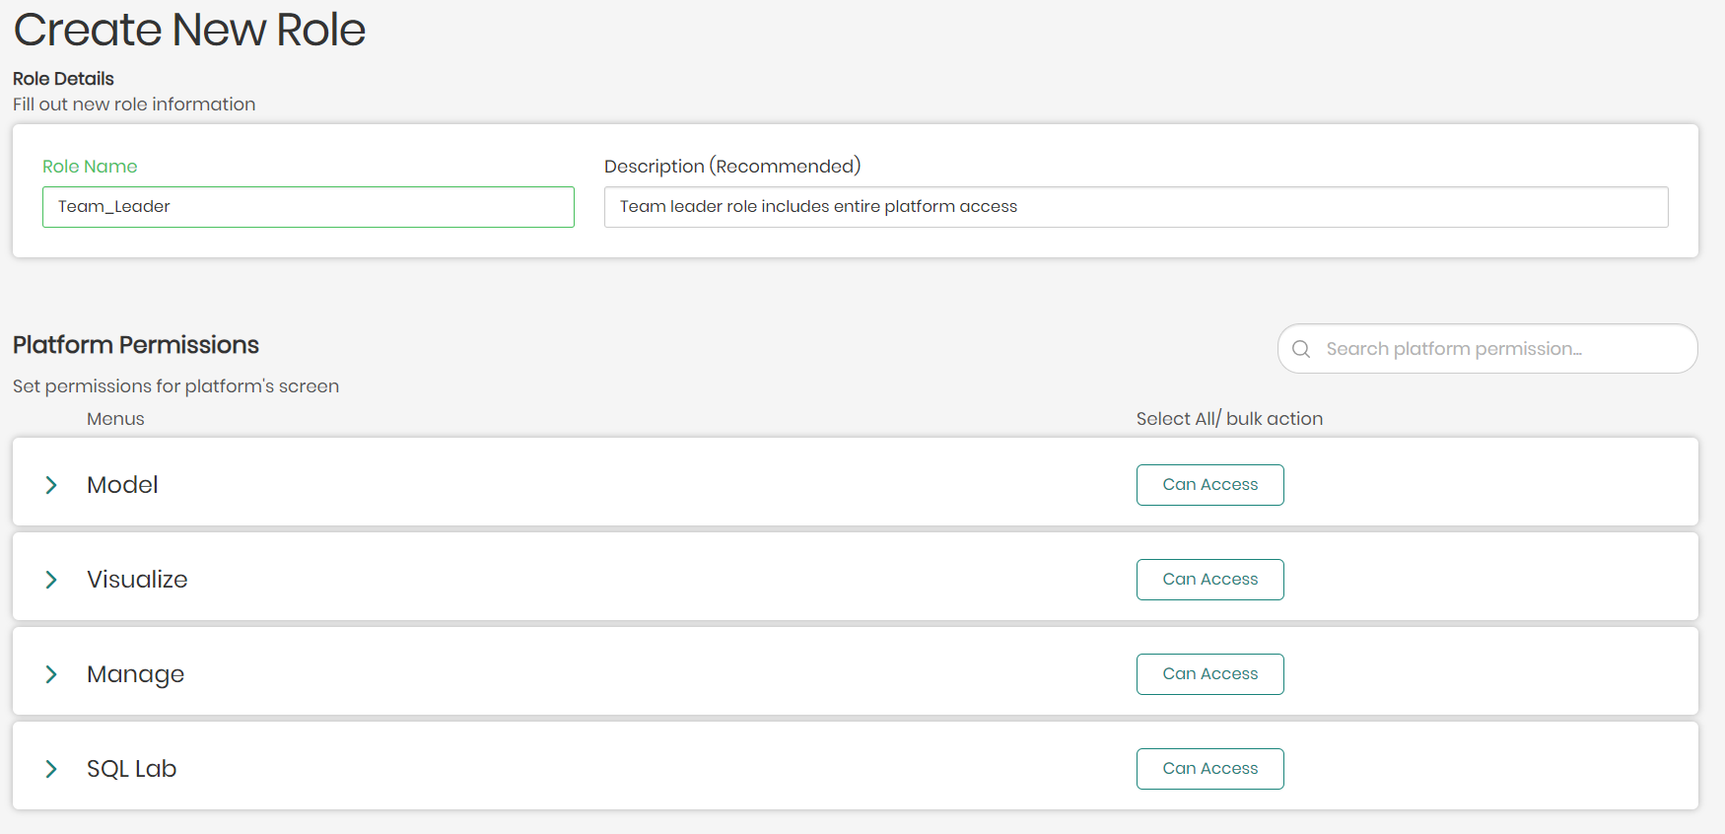Expand the Visualize menu row
Viewport: 1725px width, 834px height.
coord(51,580)
